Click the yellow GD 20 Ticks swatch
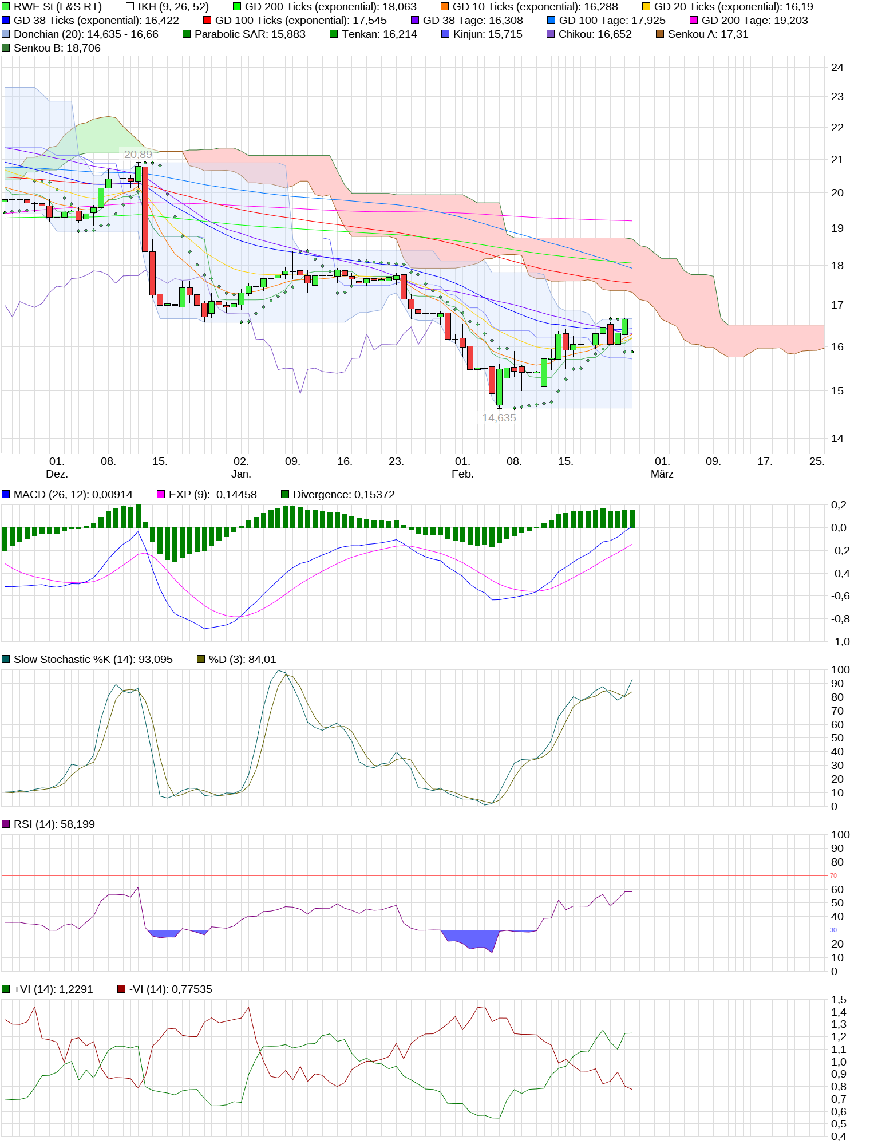Screen dimensions: 870x1148 pos(646,7)
